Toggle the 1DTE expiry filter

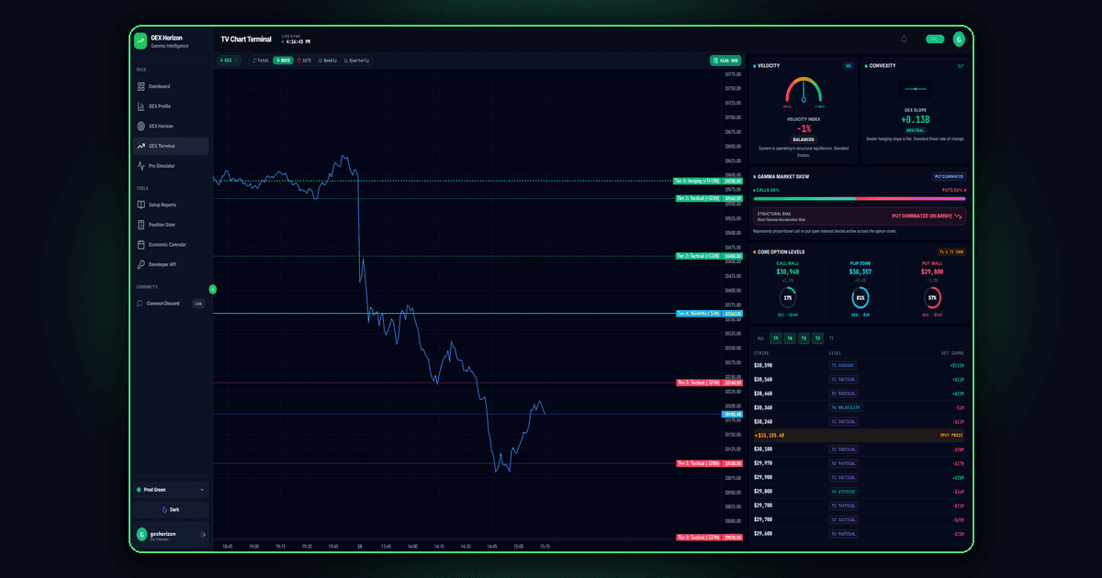tap(305, 61)
